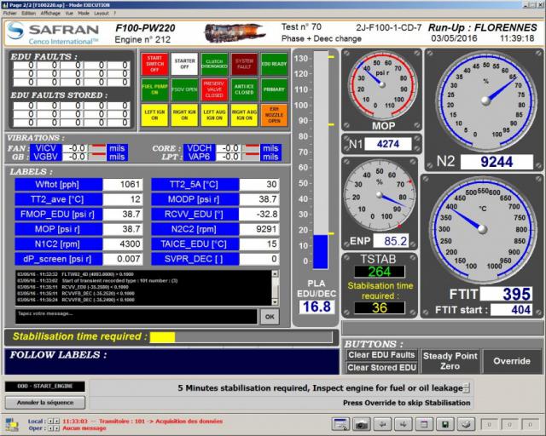Screen dimensions: 546x436
Task: Click the floppy disk save icon
Action: click(x=444, y=424)
